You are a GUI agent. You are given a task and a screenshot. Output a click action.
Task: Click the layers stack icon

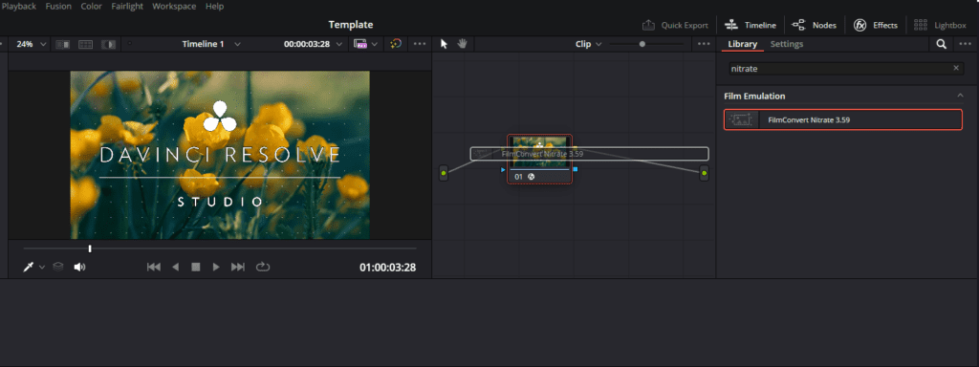[x=58, y=268]
